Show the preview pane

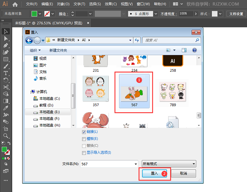(x=184, y=50)
